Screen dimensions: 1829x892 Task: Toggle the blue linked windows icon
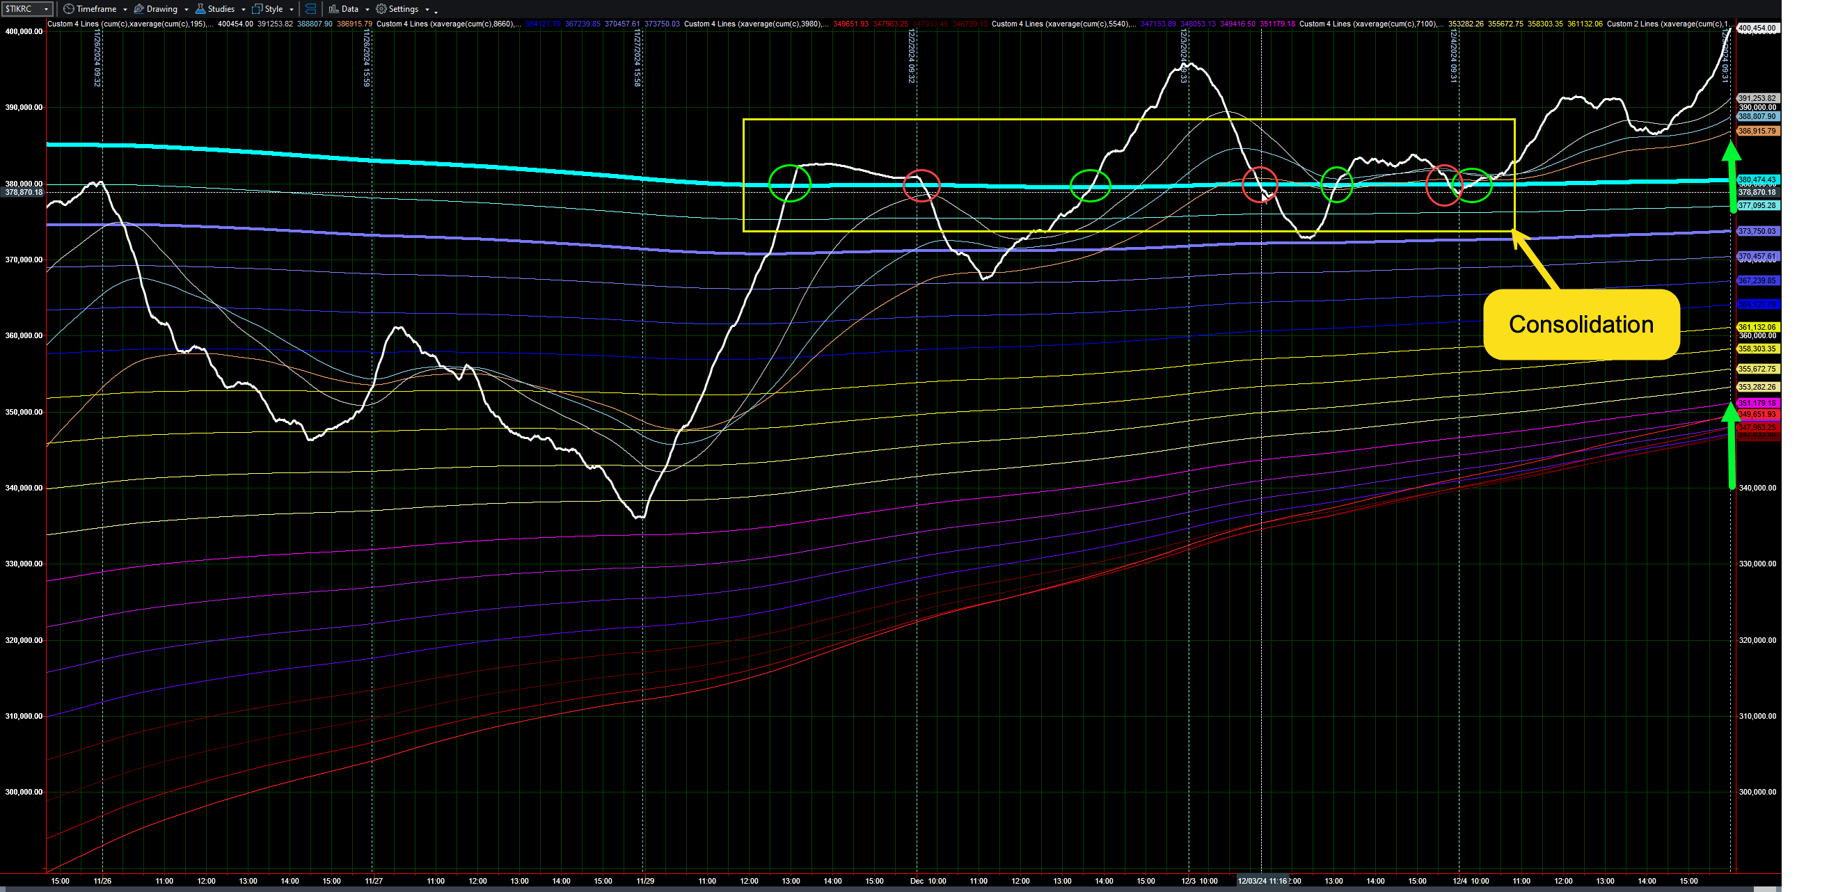point(310,9)
